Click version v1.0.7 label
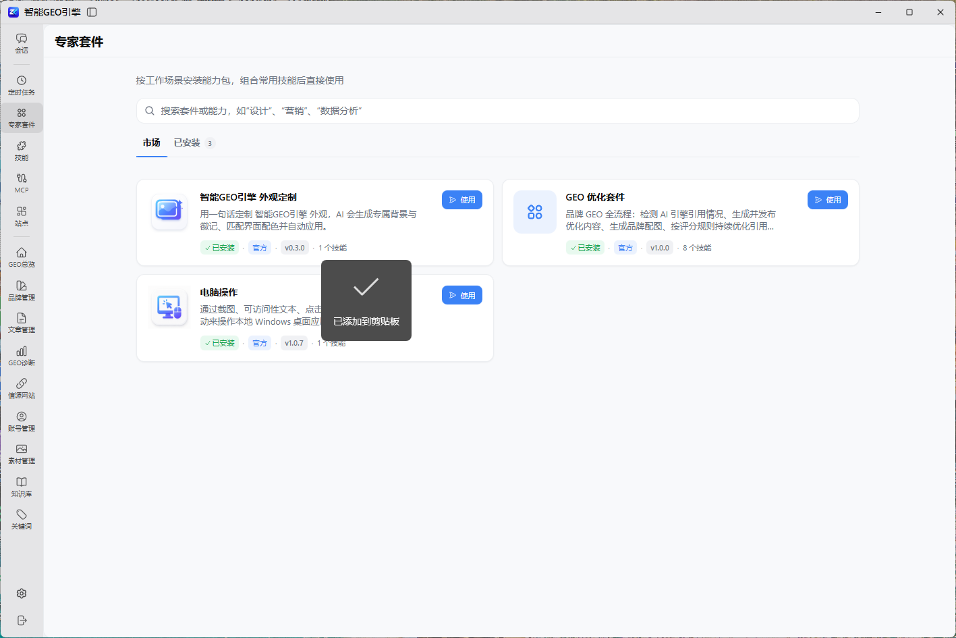956x638 pixels. (294, 343)
